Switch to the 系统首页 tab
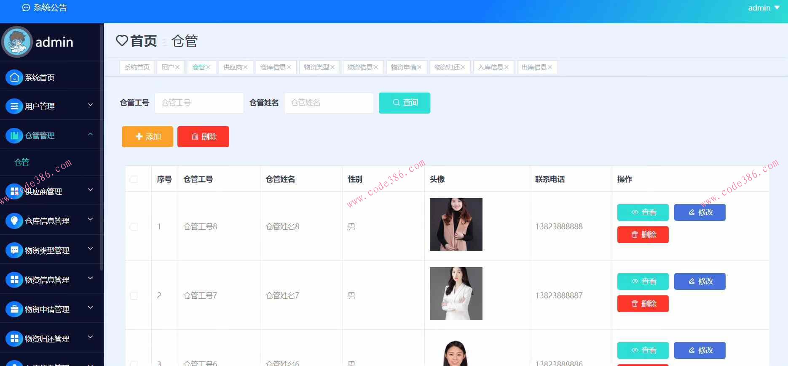The height and width of the screenshot is (366, 788). coord(137,67)
